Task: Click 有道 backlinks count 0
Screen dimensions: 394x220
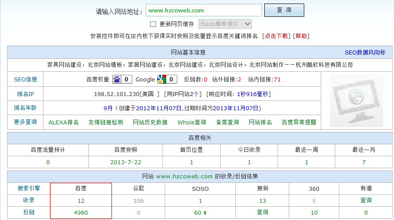Action: tap(366, 213)
